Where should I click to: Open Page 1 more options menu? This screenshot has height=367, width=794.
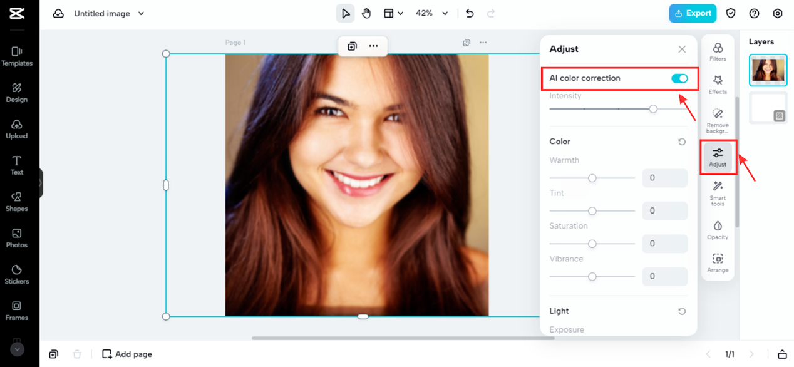pyautogui.click(x=483, y=43)
